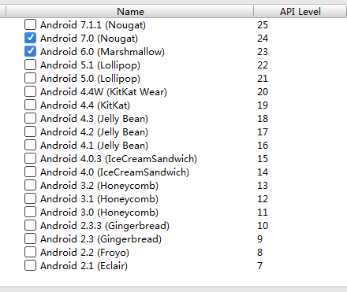
Task: Select the 'Android 3.1 (Honeycomb)' name text
Action: [99, 199]
